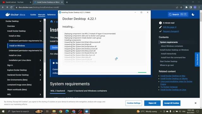This screenshot has height=114, width=202.
Task: Click the breadcrumb home icon
Action: (x=51, y=22)
